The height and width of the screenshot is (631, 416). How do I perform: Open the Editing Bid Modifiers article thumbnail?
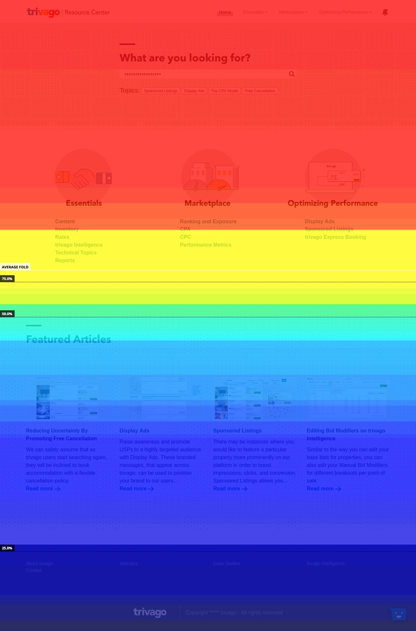348,398
